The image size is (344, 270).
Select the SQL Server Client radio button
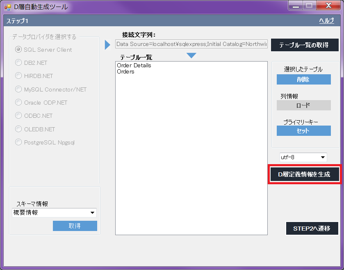point(18,50)
